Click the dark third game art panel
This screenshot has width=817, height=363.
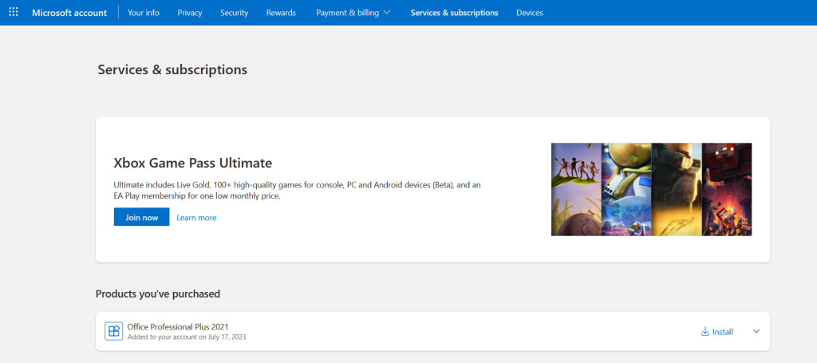(676, 189)
